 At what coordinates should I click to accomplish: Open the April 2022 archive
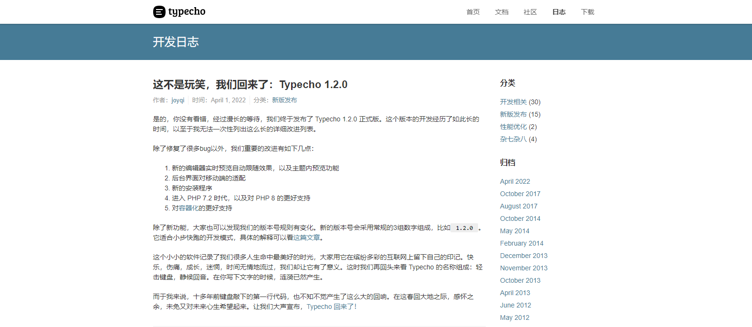pos(515,181)
